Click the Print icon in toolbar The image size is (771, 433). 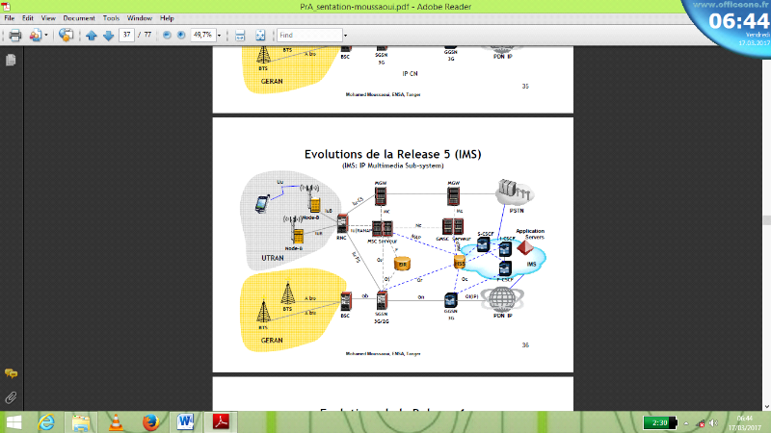pyautogui.click(x=14, y=36)
